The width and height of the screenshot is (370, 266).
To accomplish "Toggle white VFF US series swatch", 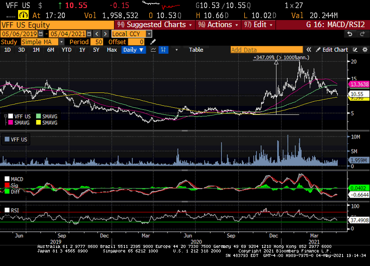I will (x=11, y=116).
